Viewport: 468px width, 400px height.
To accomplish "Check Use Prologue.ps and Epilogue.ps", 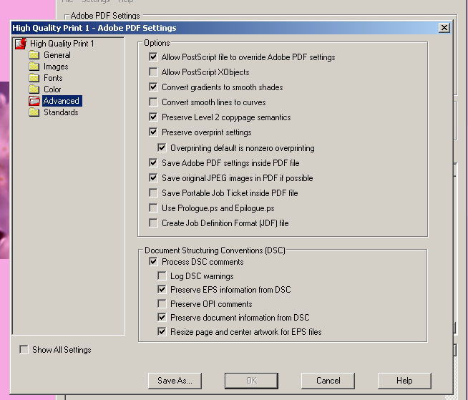I will pyautogui.click(x=153, y=208).
